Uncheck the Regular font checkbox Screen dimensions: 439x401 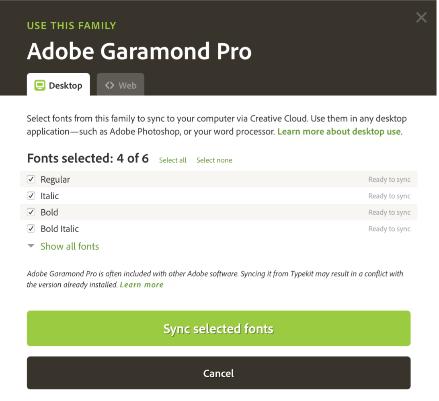(31, 179)
